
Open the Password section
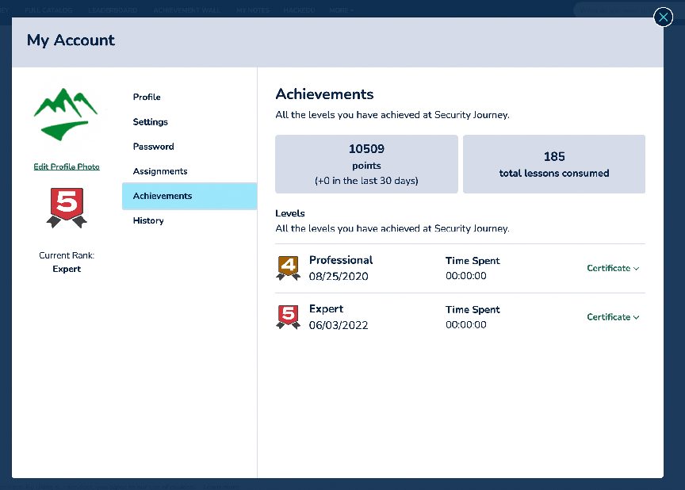coord(153,147)
